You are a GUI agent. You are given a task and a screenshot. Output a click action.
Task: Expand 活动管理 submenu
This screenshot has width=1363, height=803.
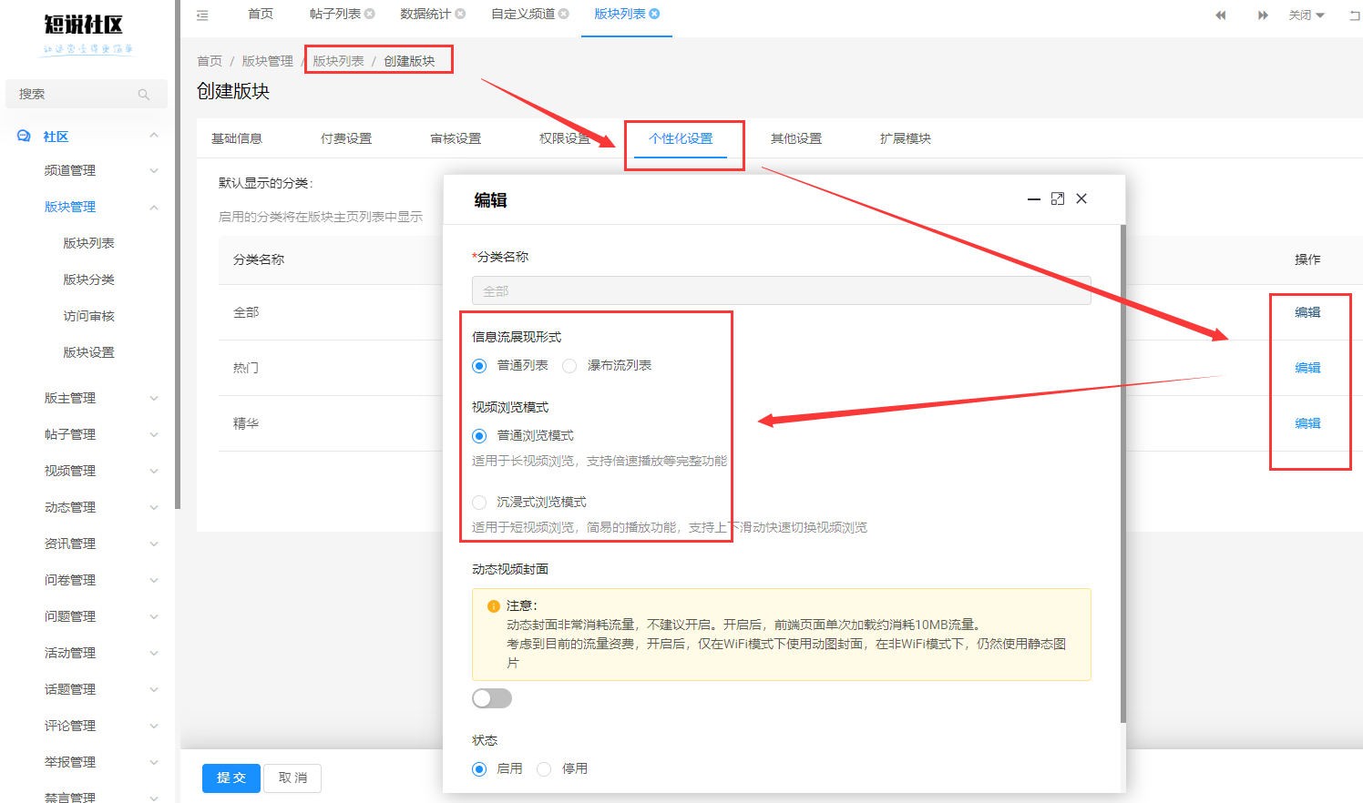(x=154, y=653)
